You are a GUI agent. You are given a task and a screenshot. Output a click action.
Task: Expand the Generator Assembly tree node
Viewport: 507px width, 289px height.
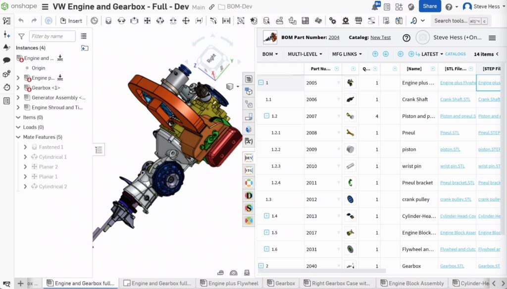tap(18, 97)
